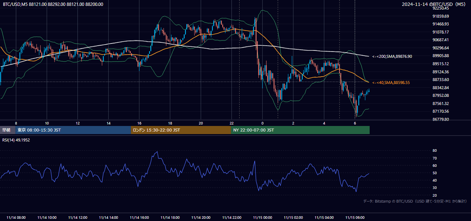This screenshot has width=471, height=221.
Task: Click hour marker 16 under price chart
Action: click(139, 123)
